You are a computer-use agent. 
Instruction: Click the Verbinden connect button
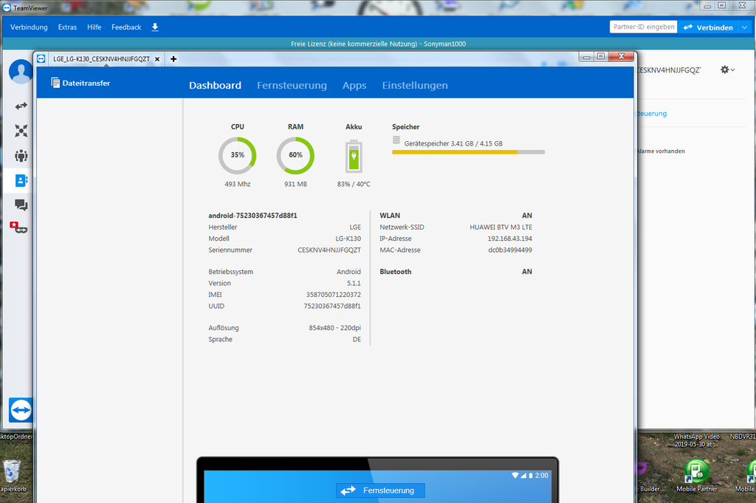[x=708, y=27]
